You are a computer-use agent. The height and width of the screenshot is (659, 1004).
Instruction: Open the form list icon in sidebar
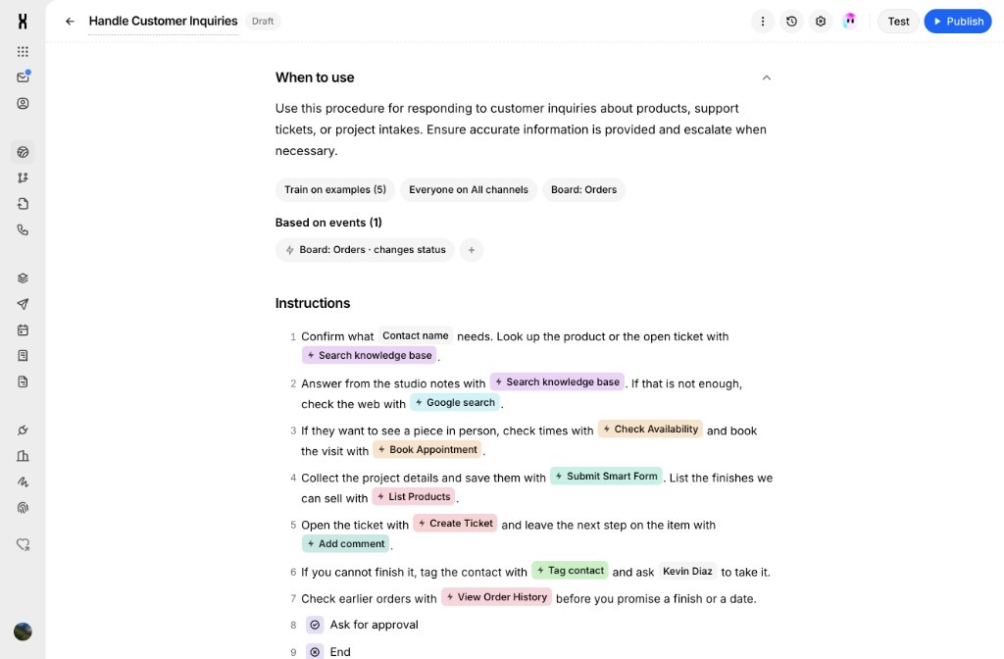[x=23, y=355]
